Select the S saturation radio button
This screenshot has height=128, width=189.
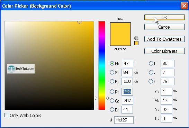tap(112, 72)
